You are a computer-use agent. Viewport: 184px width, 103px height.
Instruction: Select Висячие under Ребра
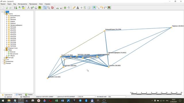[x=13, y=52]
